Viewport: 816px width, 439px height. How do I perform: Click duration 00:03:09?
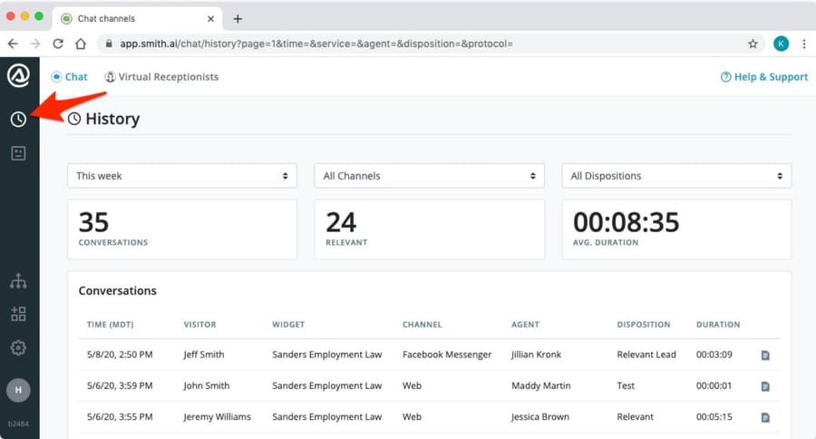pos(714,355)
